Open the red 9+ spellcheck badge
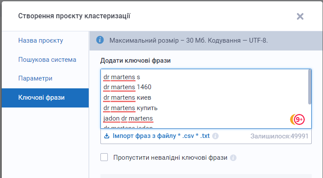 click(x=299, y=119)
